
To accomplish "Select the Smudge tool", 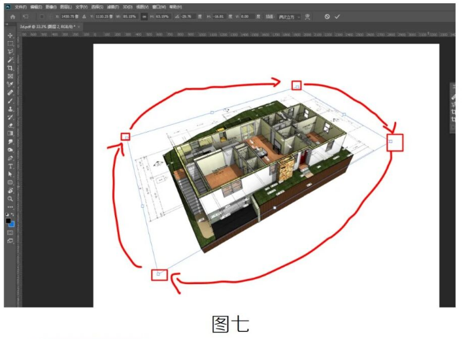I will (x=10, y=142).
